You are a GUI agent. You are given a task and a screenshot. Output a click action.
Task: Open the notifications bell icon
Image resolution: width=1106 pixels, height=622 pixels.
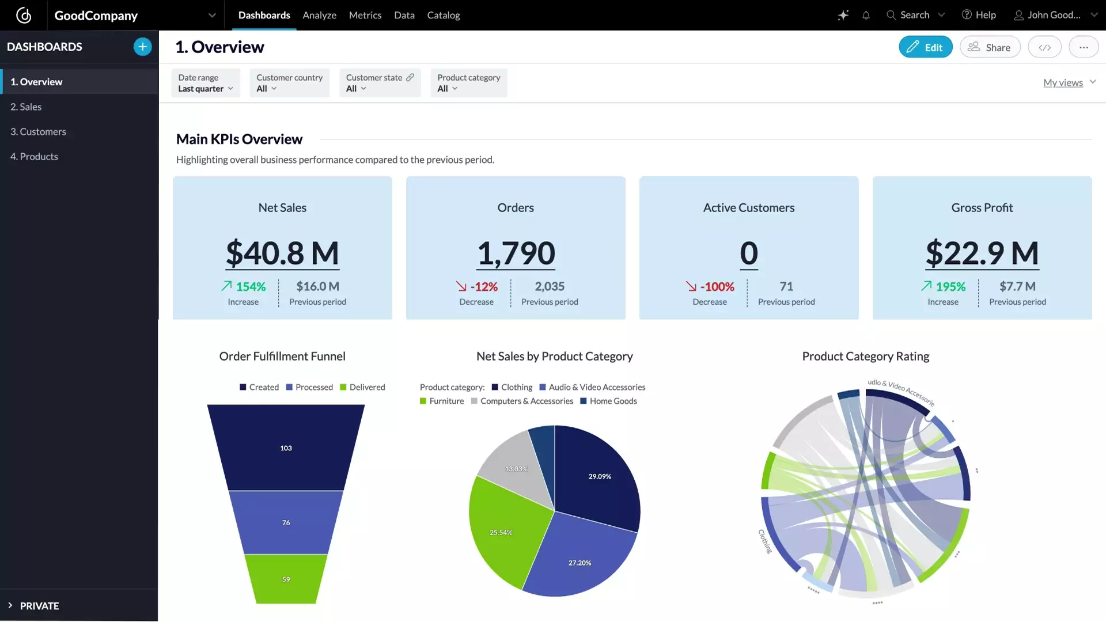tap(866, 16)
